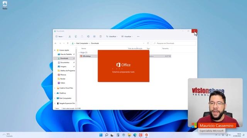247x138 pixels.
Task: Click the taskbar clock and date
Action: pyautogui.click(x=237, y=135)
